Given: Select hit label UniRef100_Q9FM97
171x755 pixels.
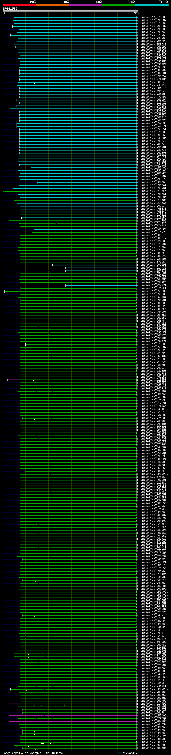Looking at the screenshot, I should (x=153, y=41).
